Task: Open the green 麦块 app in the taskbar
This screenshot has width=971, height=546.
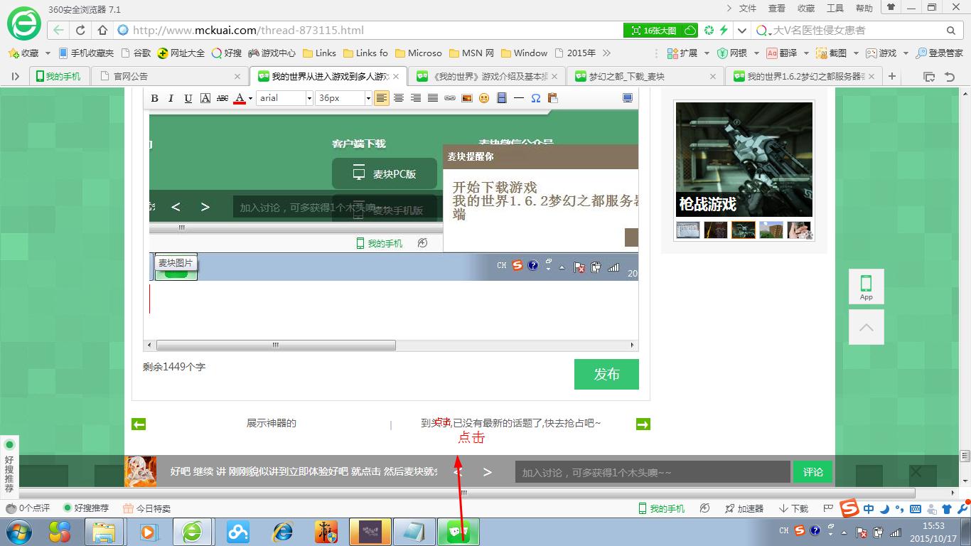Action: [x=458, y=532]
